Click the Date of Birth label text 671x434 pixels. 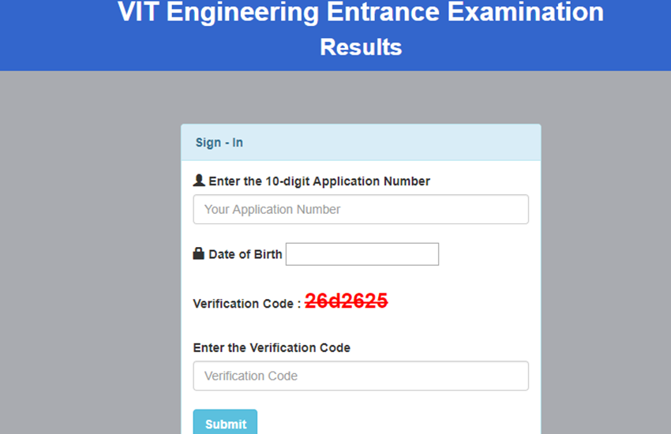pos(245,255)
